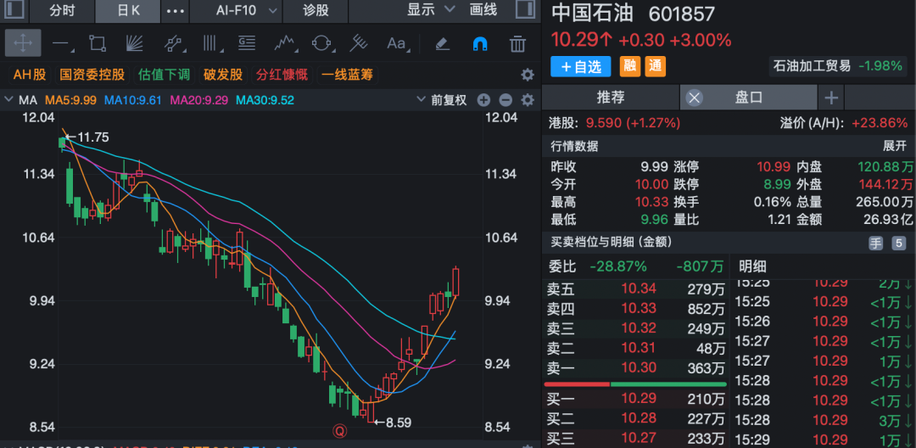This screenshot has width=916, height=448.
Task: Click the 画线 drawing button
Action: 483,10
